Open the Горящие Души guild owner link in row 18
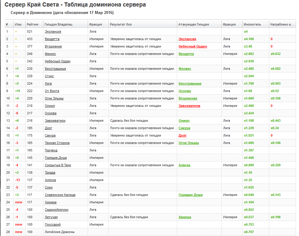This screenshot has width=299, height=236. pyautogui.click(x=56, y=158)
